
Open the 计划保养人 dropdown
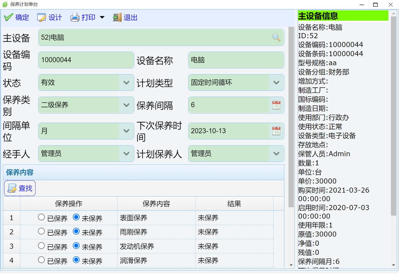[276, 154]
